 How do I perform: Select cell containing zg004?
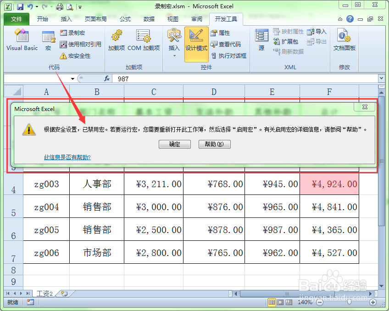46,206
